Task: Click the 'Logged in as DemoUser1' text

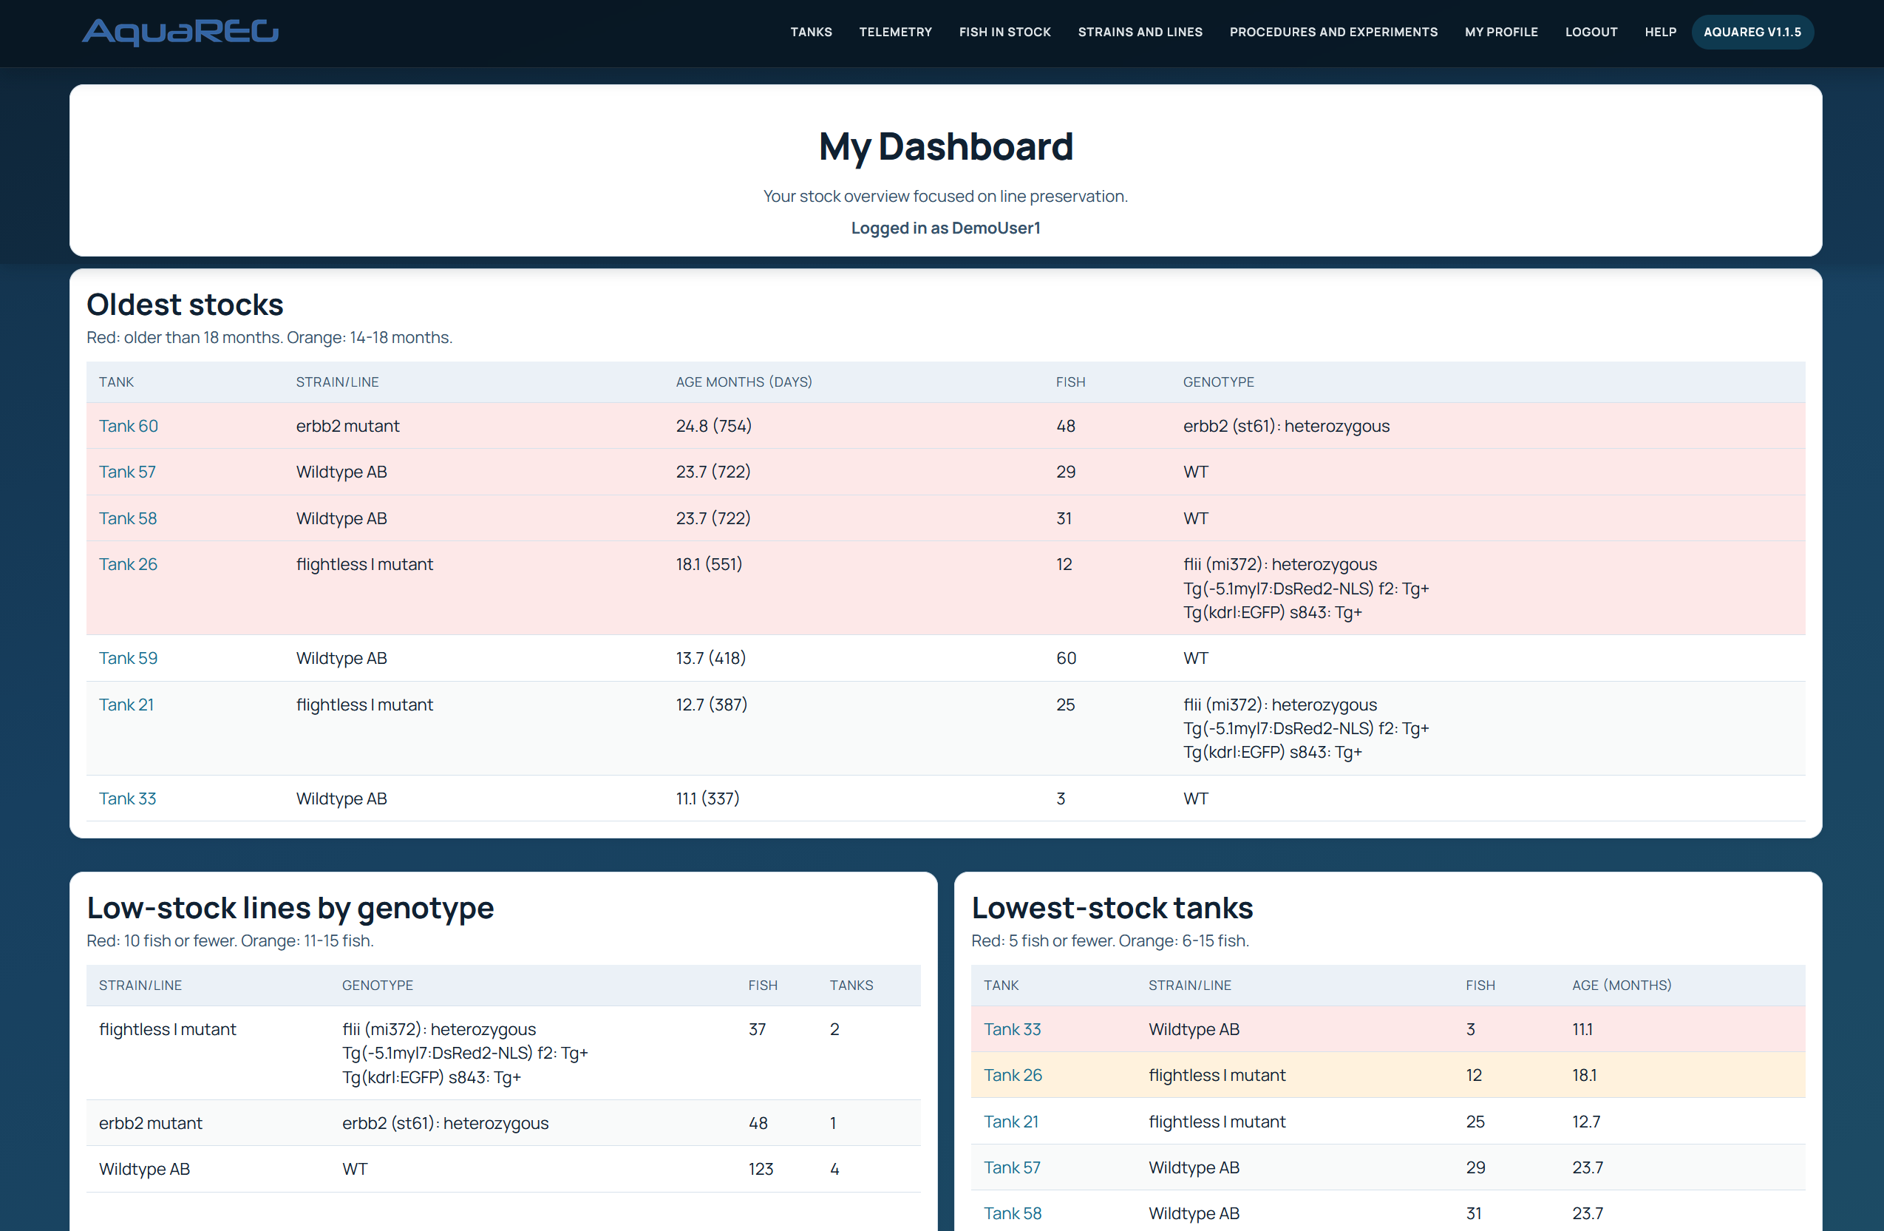Action: [945, 228]
